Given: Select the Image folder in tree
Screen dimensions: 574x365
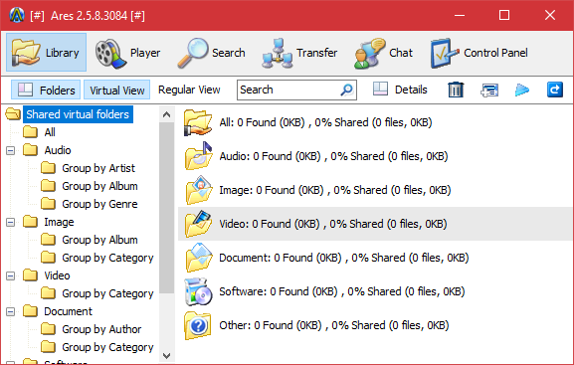Looking at the screenshot, I should [x=59, y=222].
